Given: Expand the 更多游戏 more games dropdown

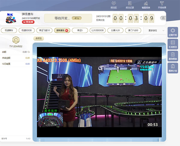Looking at the screenshot, I should coord(154,30).
